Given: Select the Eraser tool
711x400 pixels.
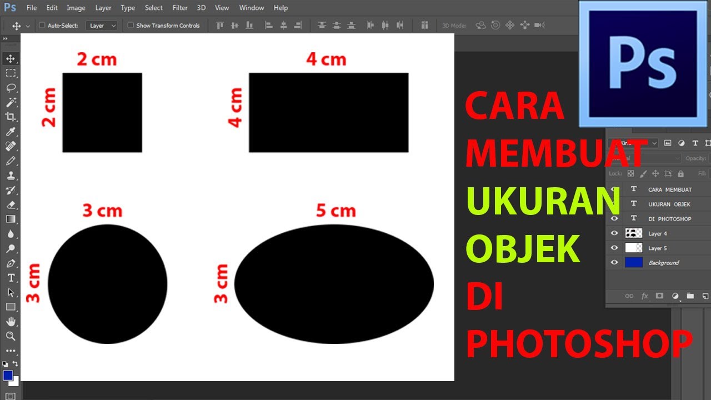Looking at the screenshot, I should click(x=11, y=204).
